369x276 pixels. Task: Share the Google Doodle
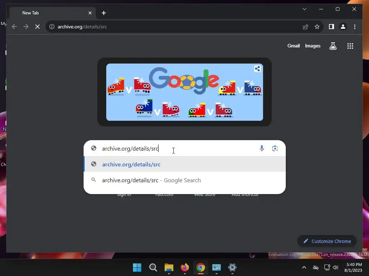click(x=257, y=69)
